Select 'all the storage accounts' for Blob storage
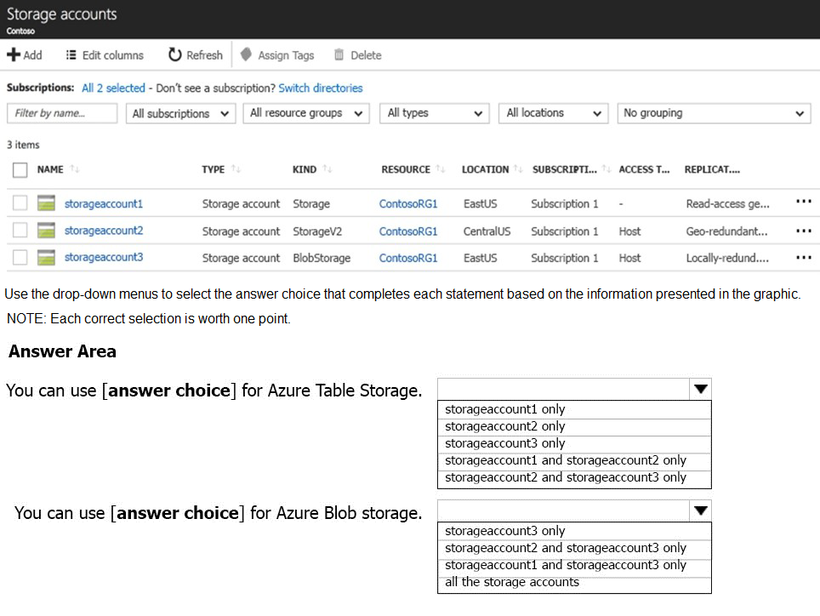This screenshot has width=820, height=616. click(x=512, y=583)
